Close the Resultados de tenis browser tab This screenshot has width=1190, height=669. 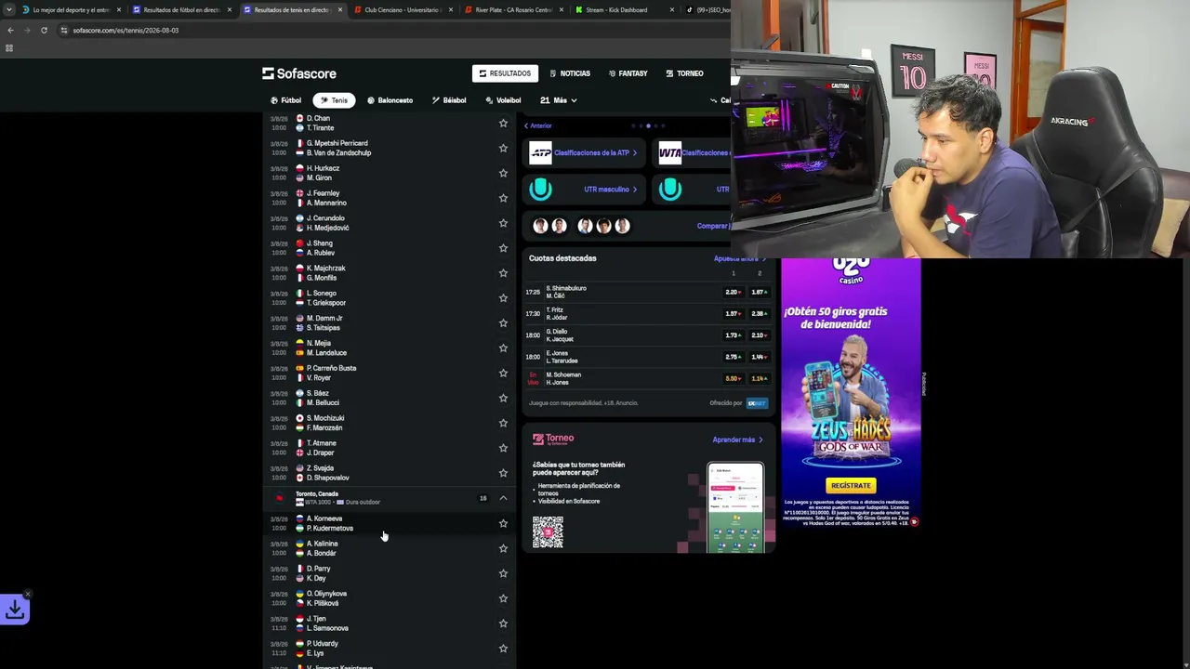pos(340,10)
